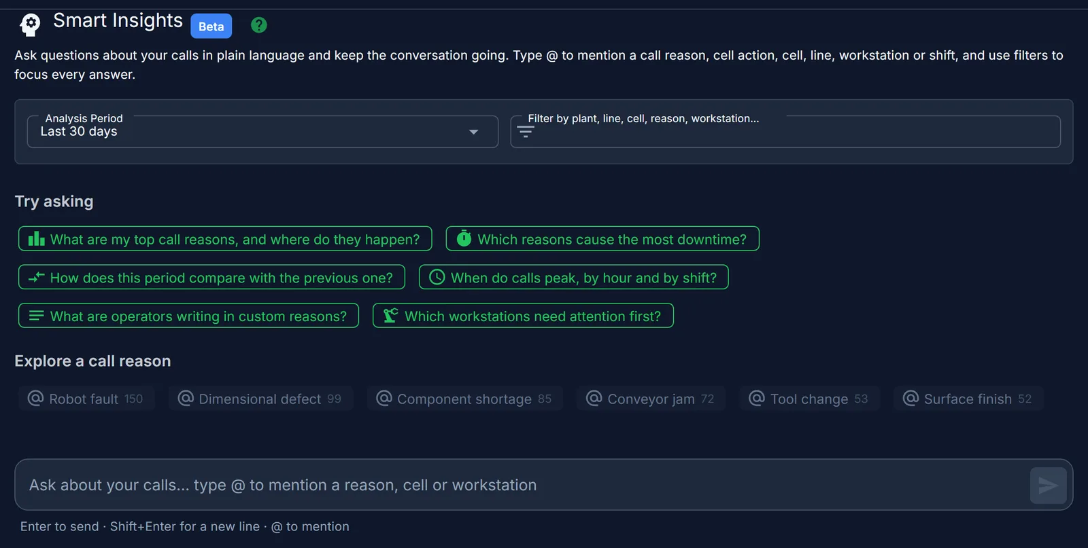Click the compare arrows icon

(x=37, y=277)
